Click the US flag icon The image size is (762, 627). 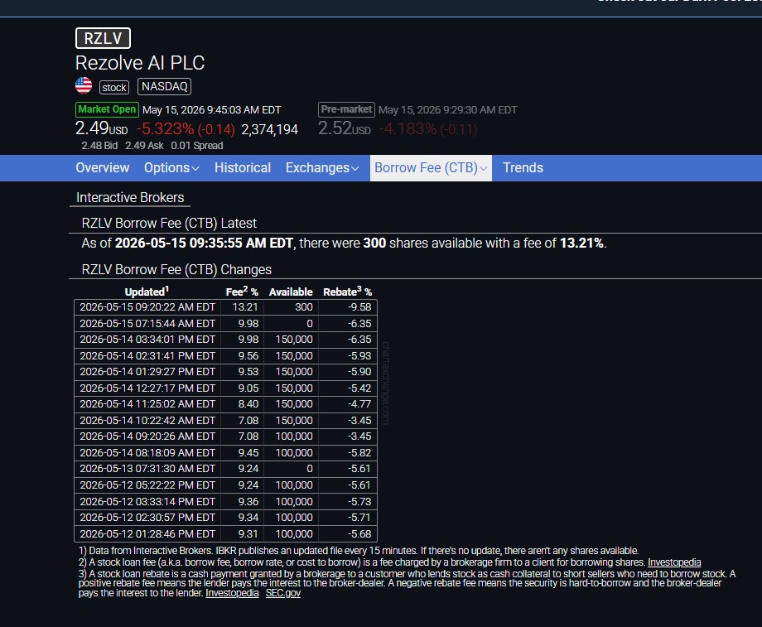click(84, 85)
